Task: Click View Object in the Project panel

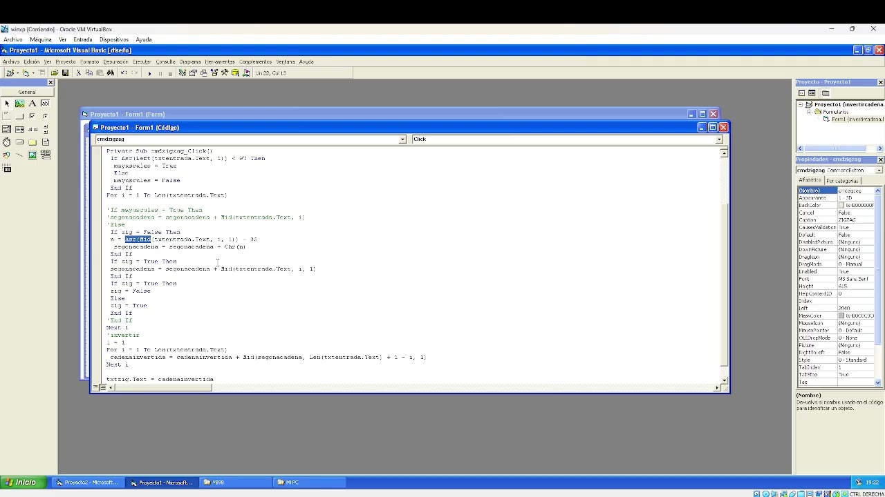Action: coord(812,93)
